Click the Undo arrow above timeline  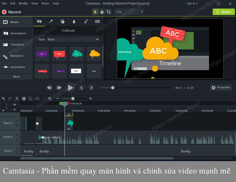(x=3, y=99)
